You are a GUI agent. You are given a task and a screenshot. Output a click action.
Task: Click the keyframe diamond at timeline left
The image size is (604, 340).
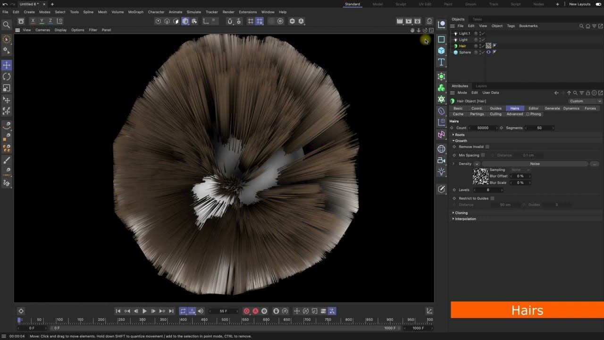tap(21, 311)
